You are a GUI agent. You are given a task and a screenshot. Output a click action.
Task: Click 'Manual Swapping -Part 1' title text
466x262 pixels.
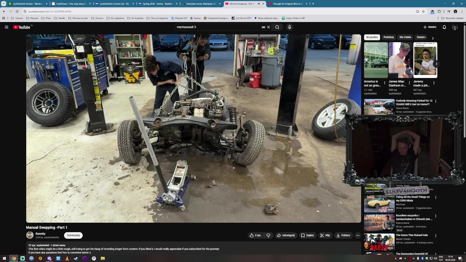(x=47, y=227)
